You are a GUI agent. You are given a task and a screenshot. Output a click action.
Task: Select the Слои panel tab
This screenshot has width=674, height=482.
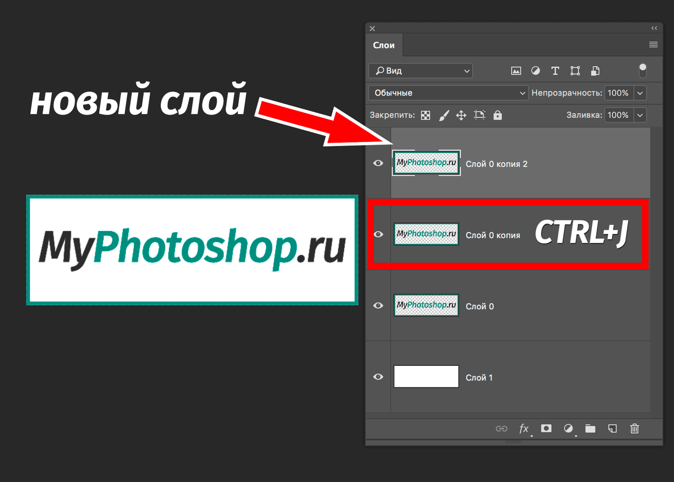[384, 45]
